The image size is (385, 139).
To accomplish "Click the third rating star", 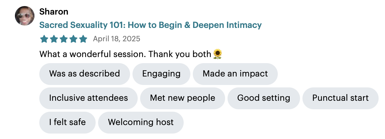I will click(x=64, y=39).
